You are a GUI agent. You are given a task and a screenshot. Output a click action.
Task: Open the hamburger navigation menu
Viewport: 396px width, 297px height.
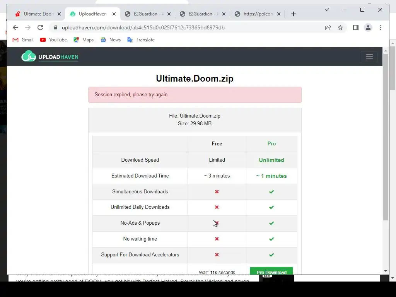click(369, 56)
